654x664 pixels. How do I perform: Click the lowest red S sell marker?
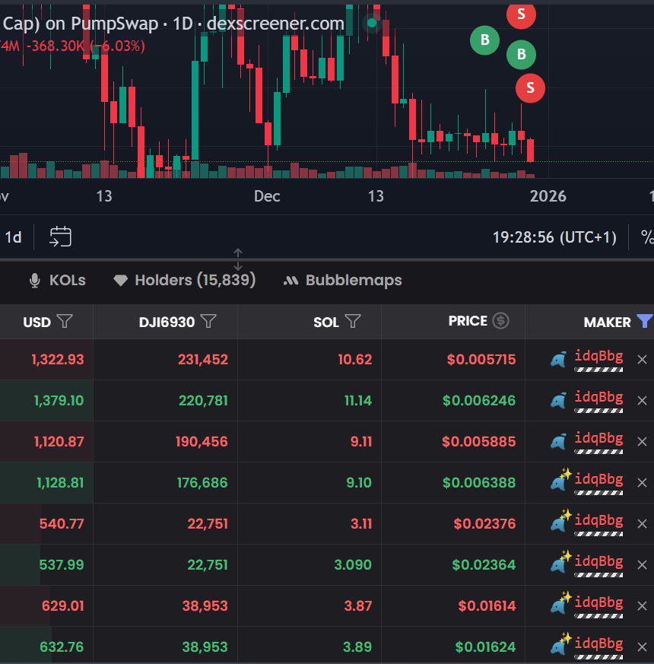(x=530, y=88)
